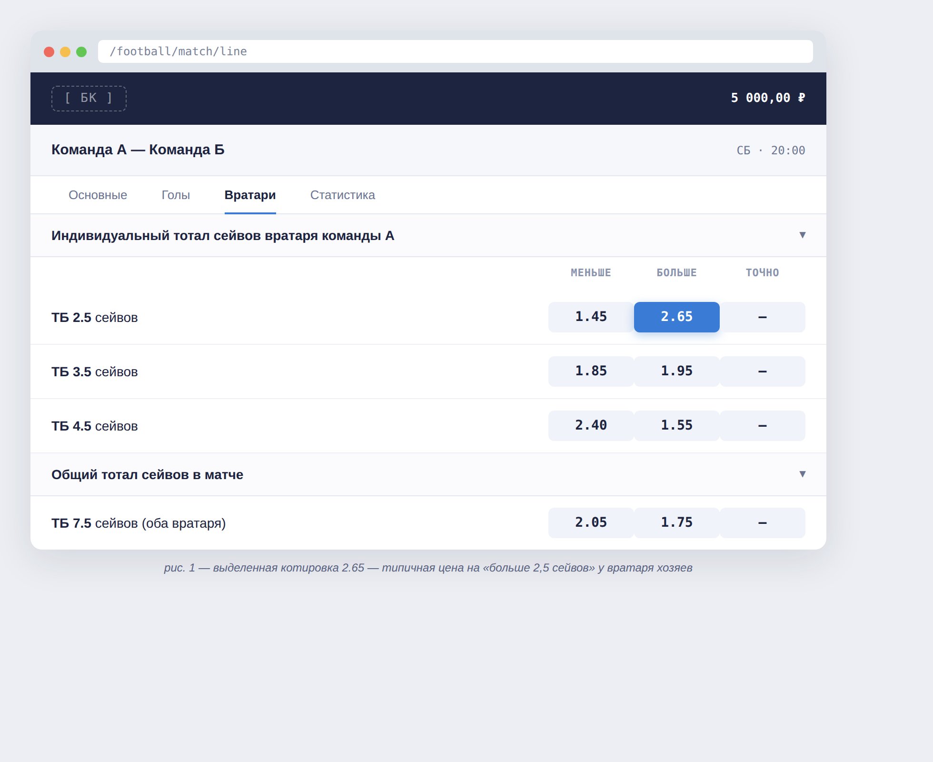Open the Голы tab
The height and width of the screenshot is (762, 933).
coord(176,195)
